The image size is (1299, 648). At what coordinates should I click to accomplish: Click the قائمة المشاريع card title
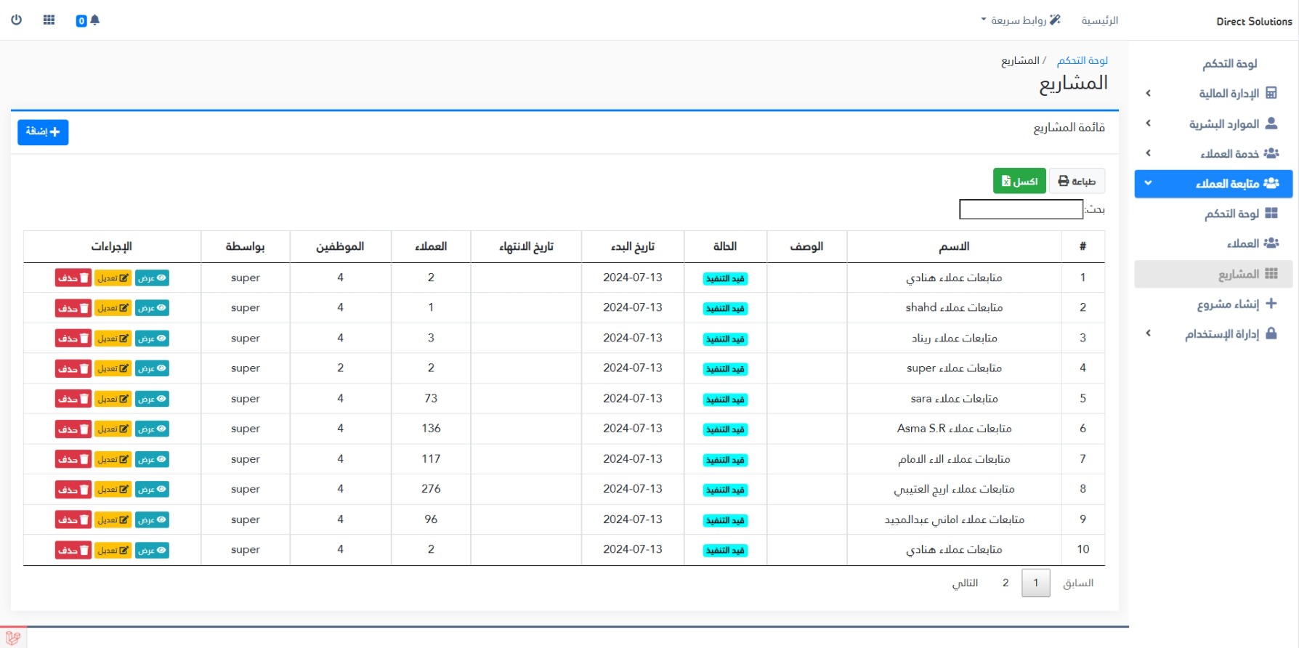tap(1069, 128)
